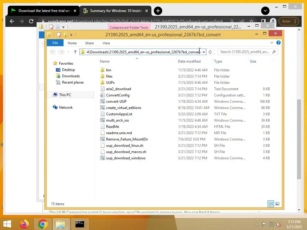
Task: Click the search magnifier in Explorer
Action: coord(274,52)
